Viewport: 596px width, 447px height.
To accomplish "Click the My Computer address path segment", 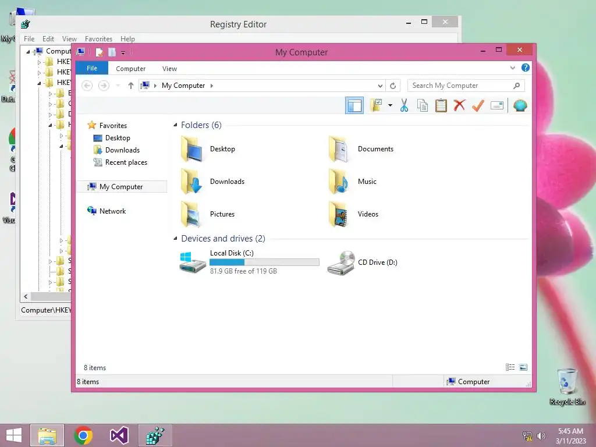I will pos(183,86).
